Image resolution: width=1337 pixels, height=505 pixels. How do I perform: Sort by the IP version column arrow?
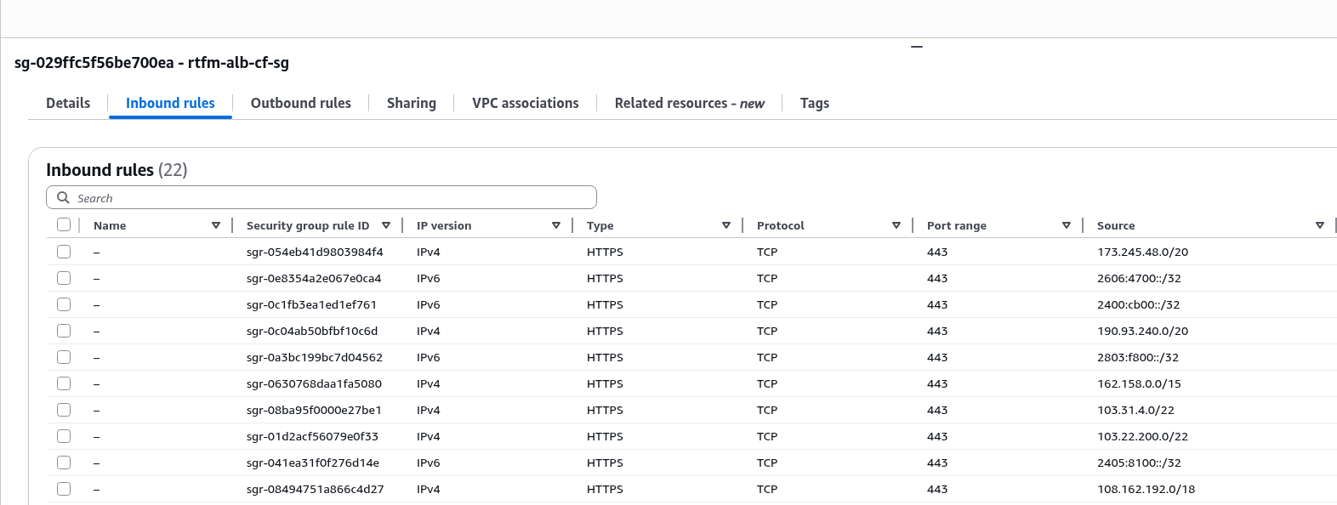pos(556,225)
